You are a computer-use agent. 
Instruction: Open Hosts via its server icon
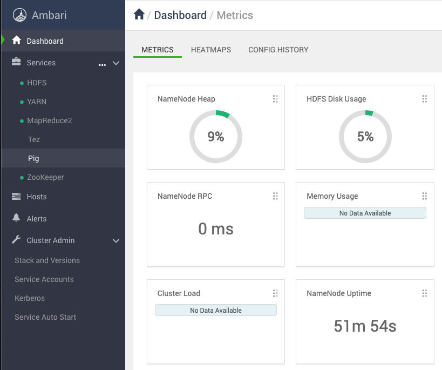click(x=16, y=197)
